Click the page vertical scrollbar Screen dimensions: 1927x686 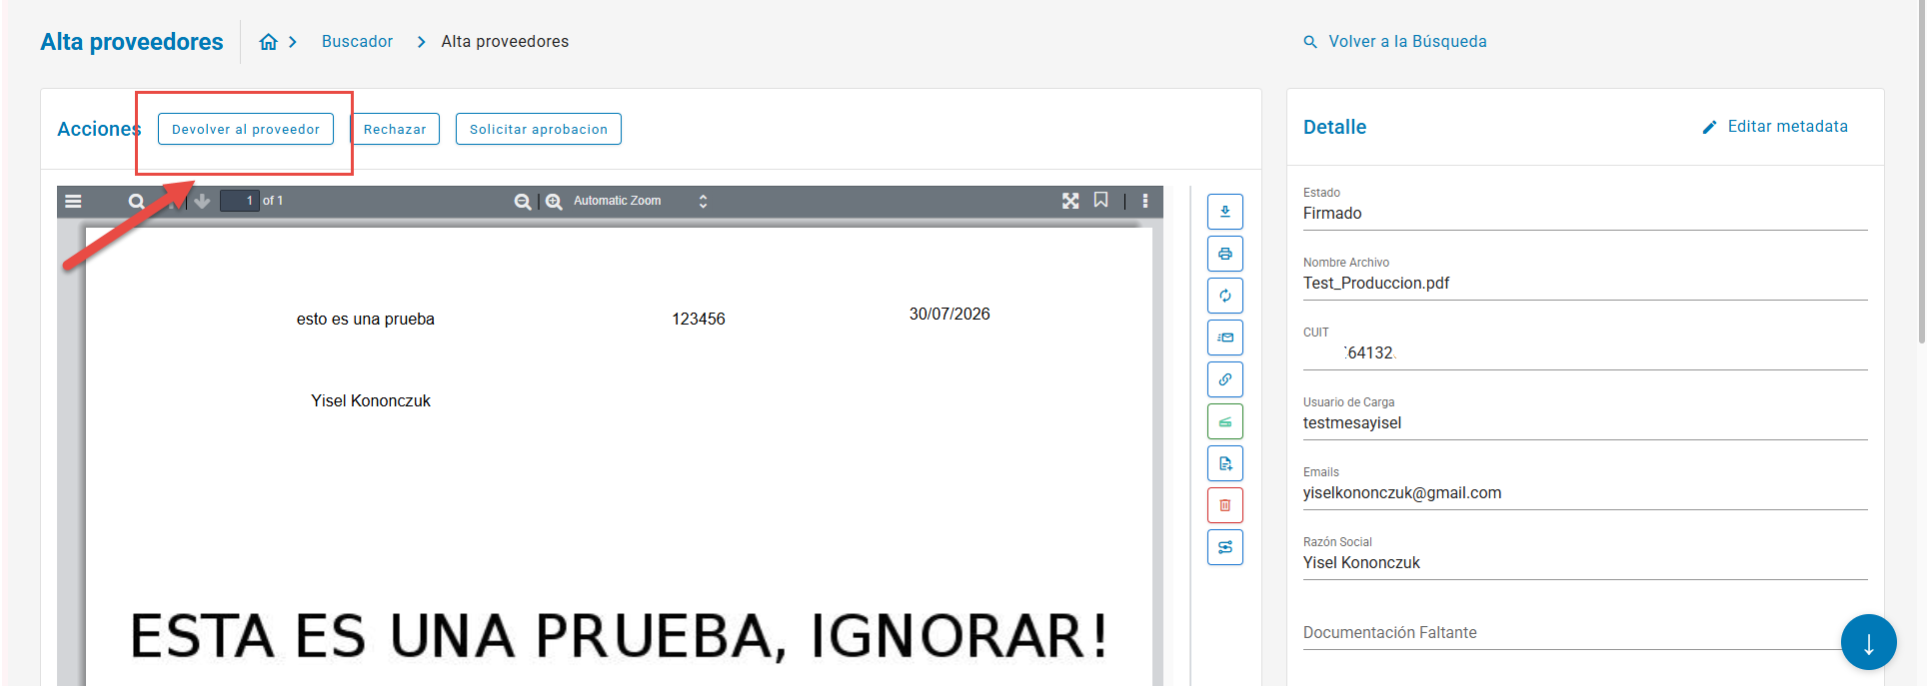point(1921,172)
